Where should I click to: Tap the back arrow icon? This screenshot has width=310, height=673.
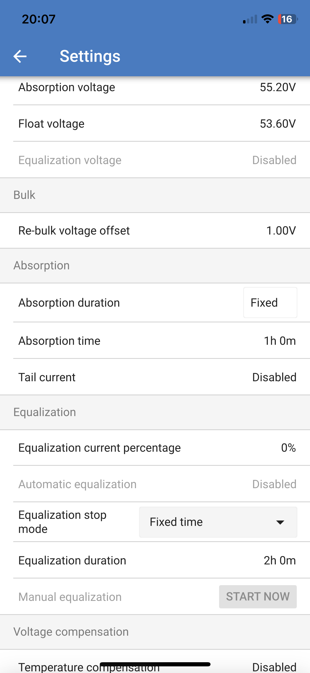(20, 56)
